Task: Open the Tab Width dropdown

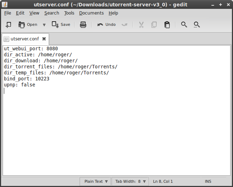Action: pos(130,181)
